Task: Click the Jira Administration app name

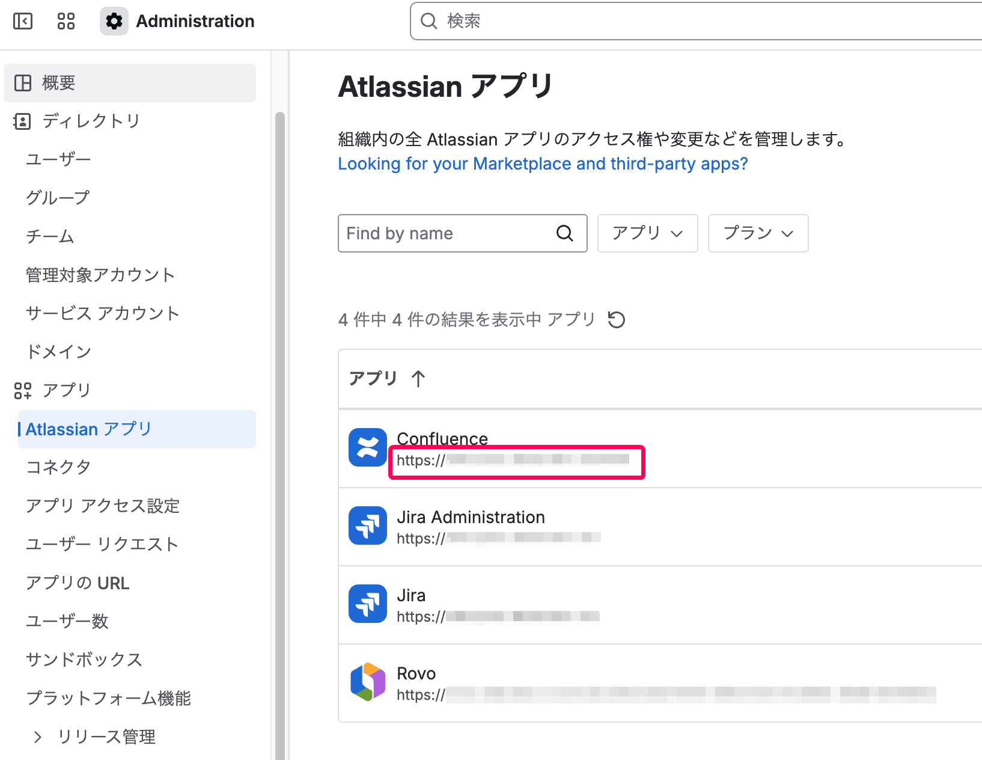Action: click(x=471, y=517)
